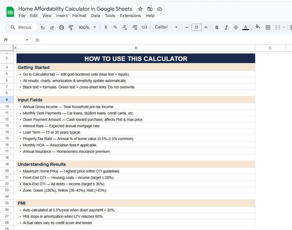Open the text color picker
The width and height of the screenshot is (292, 230).
tap(246, 27)
